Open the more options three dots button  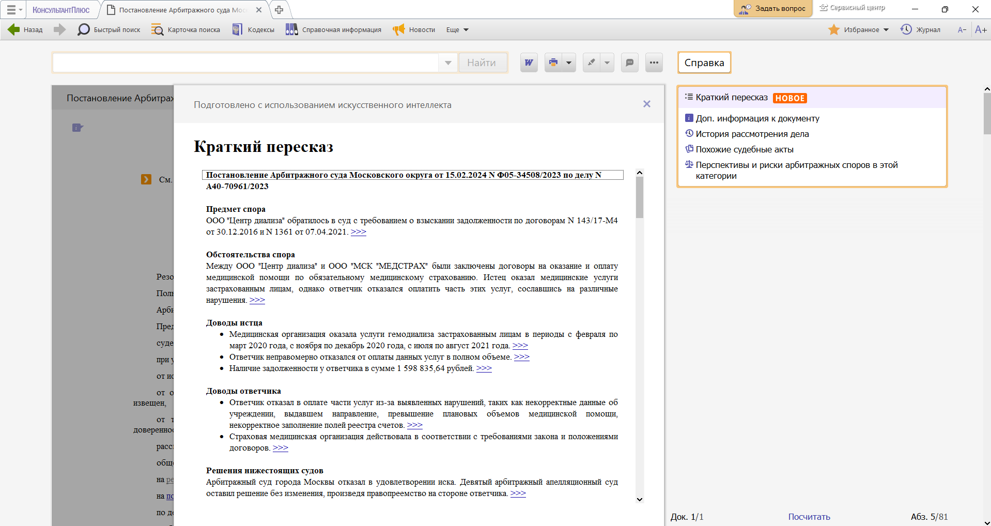point(654,63)
